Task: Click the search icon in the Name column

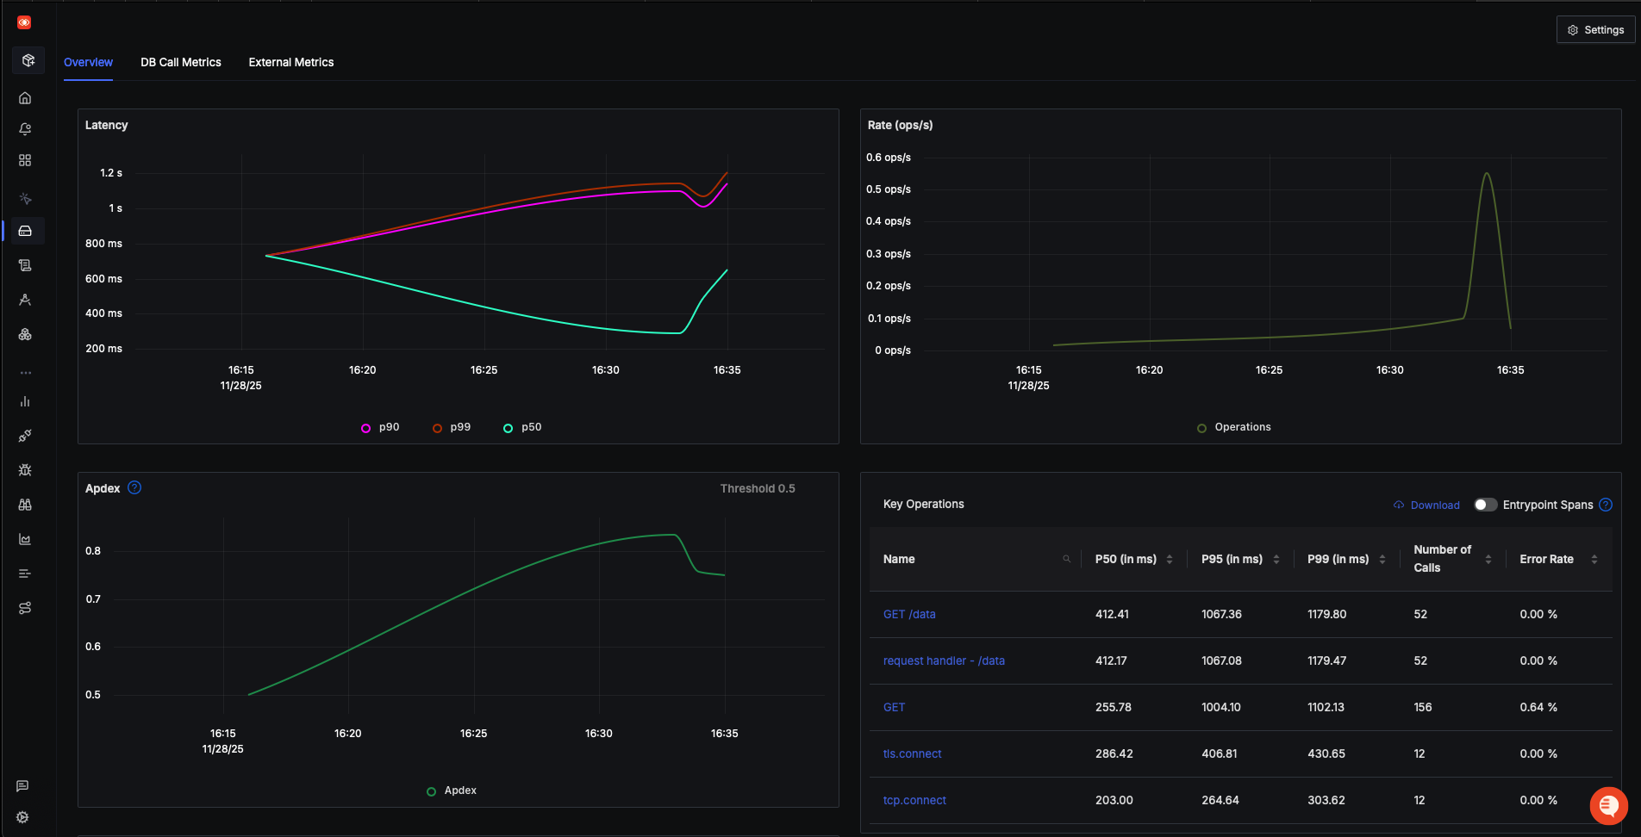Action: coord(1067,558)
